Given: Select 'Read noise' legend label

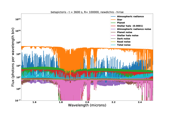Looking at the screenshot, I should [x=124, y=42].
